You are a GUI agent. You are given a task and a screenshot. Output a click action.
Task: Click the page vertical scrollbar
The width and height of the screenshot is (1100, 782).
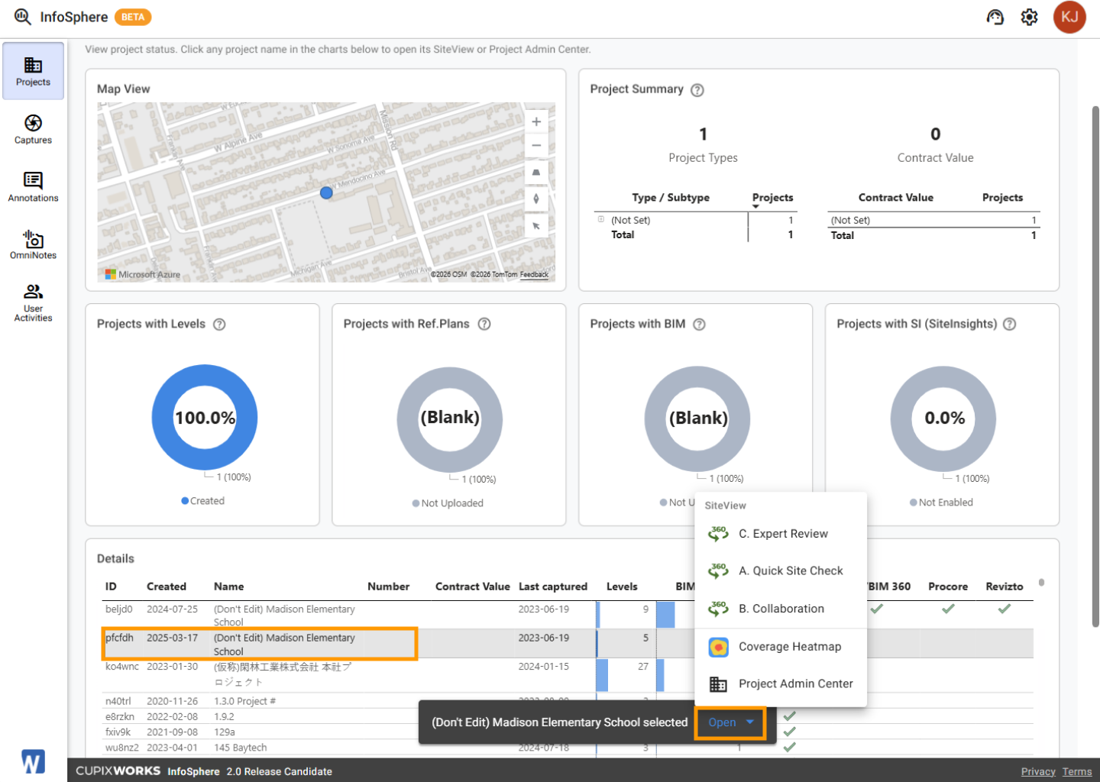(x=1095, y=367)
